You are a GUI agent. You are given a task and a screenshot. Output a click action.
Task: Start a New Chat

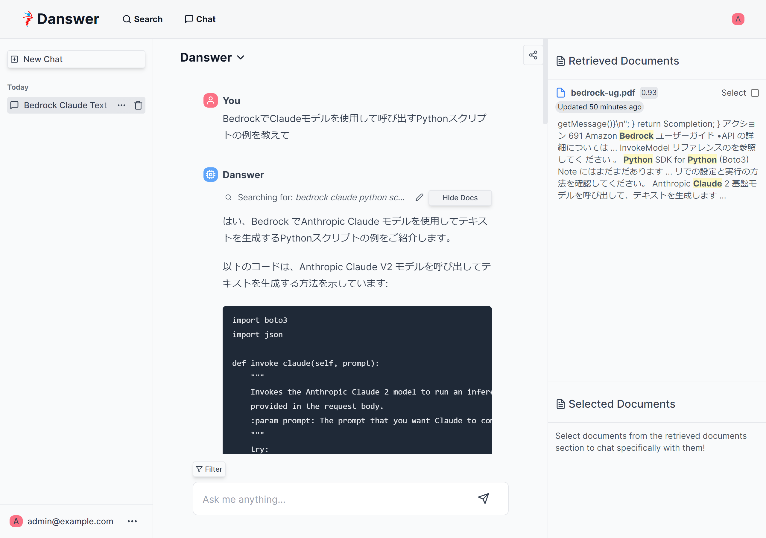point(76,59)
